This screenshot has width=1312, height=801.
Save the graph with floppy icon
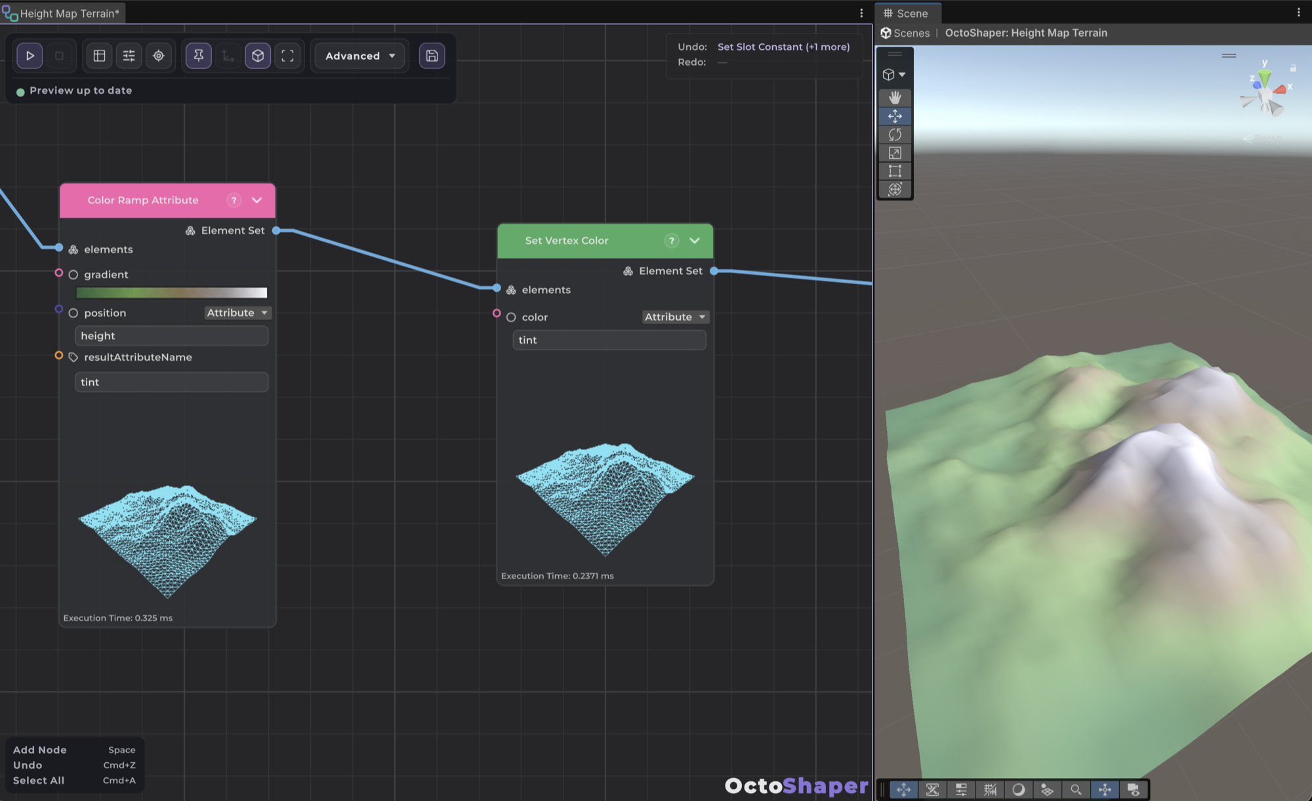click(432, 56)
